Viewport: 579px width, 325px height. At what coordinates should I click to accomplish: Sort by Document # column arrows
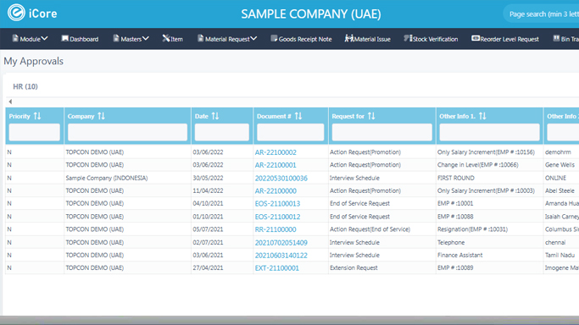298,116
